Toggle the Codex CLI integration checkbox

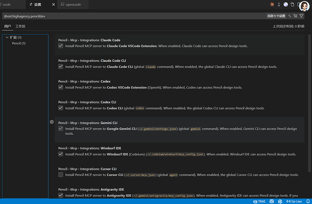click(61, 108)
